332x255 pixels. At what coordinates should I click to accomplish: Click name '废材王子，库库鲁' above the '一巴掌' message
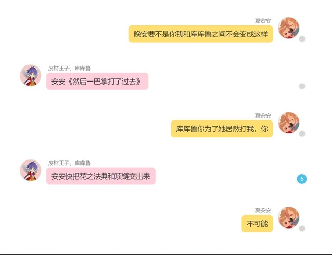tap(70, 68)
